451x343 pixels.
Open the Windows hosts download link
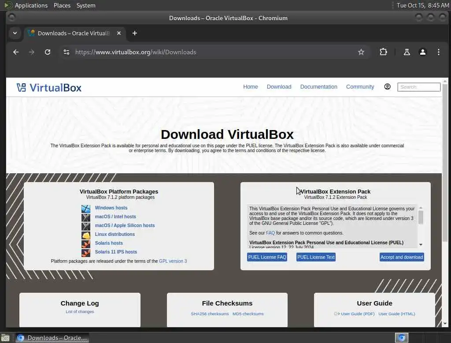point(111,208)
